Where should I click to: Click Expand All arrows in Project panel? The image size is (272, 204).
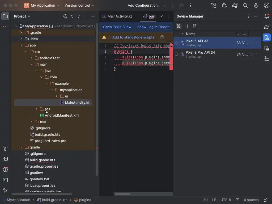[72, 16]
